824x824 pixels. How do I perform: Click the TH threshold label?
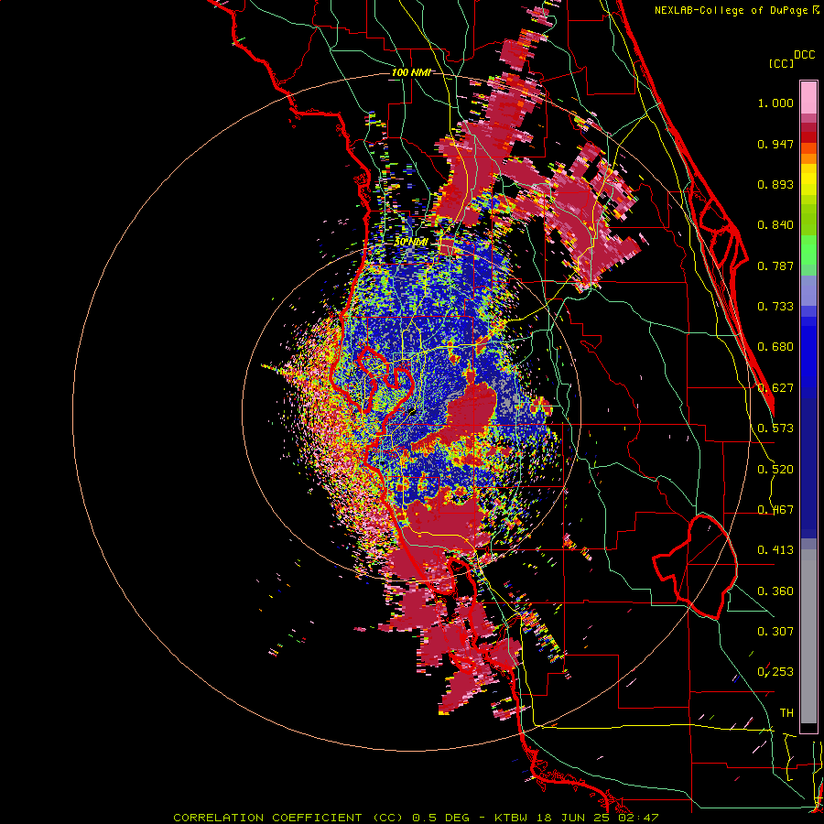click(786, 713)
